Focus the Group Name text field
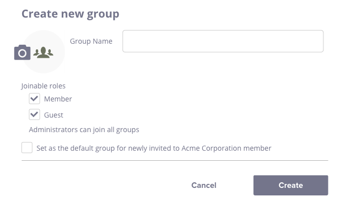 [x=223, y=41]
